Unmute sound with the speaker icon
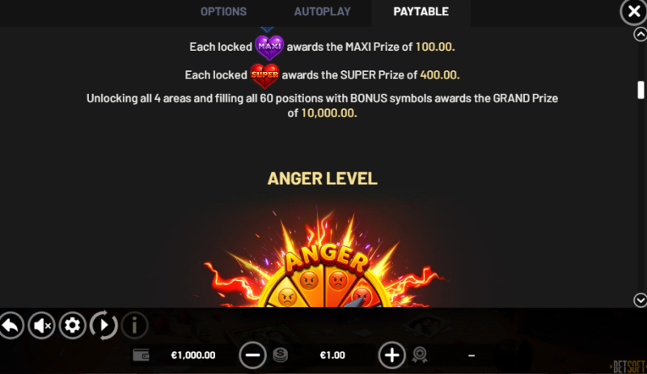 (42, 326)
